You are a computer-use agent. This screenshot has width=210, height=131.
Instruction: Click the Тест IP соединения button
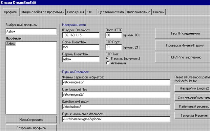click(x=182, y=33)
